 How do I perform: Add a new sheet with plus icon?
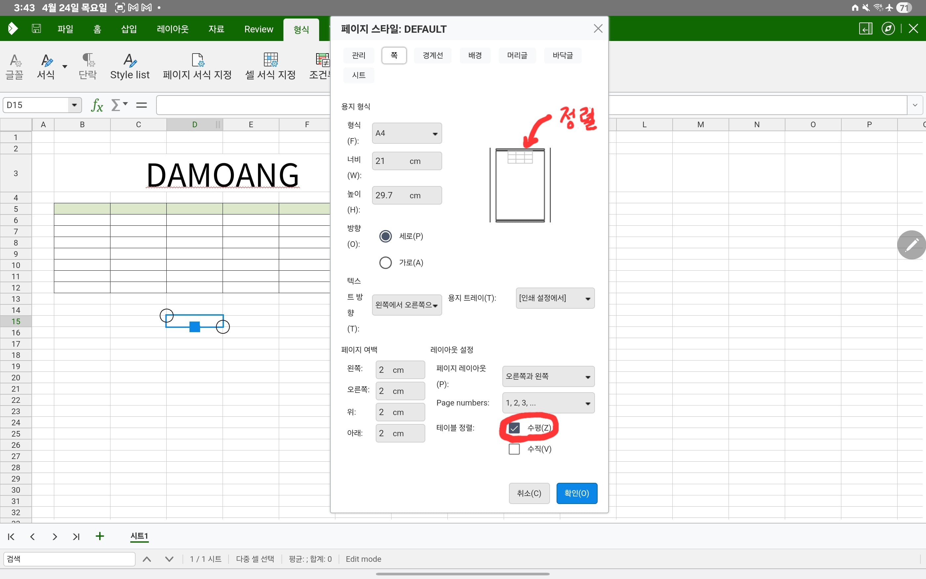tap(100, 536)
